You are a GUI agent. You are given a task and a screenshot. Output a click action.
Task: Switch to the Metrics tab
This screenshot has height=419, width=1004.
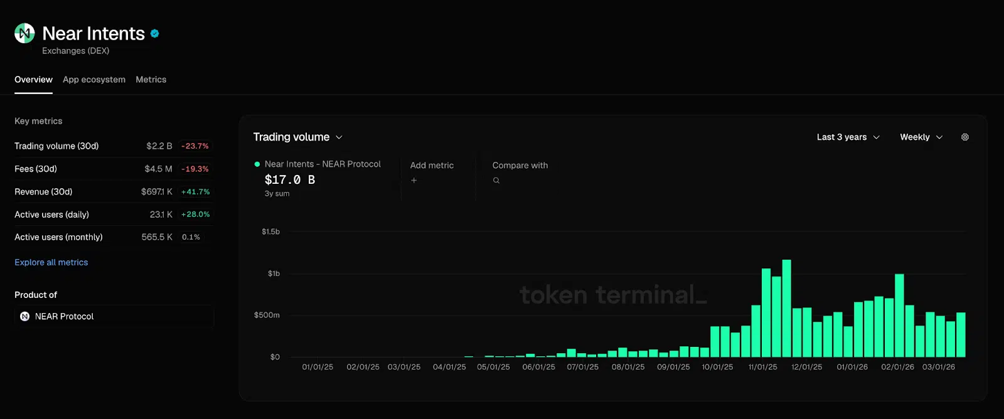pos(151,80)
